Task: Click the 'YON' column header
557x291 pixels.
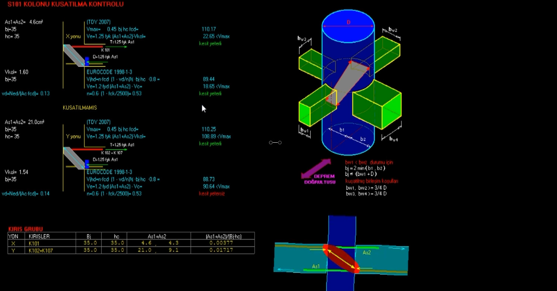Action: click(x=13, y=236)
